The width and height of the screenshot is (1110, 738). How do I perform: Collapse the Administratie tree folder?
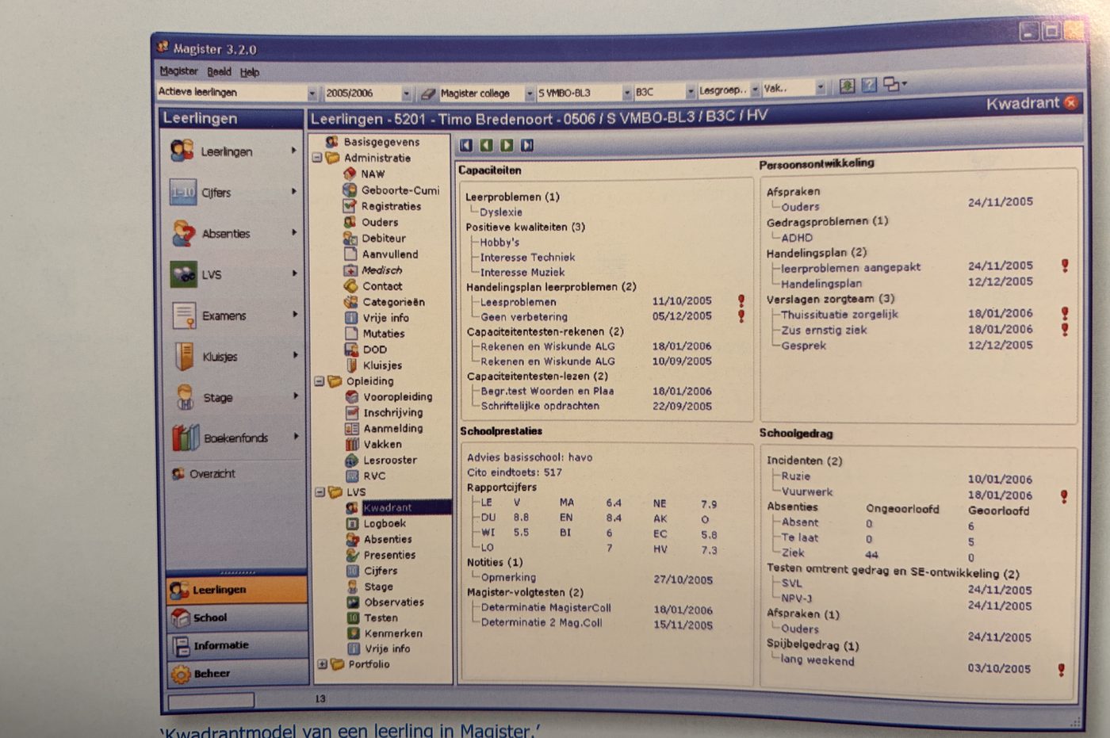[x=317, y=158]
